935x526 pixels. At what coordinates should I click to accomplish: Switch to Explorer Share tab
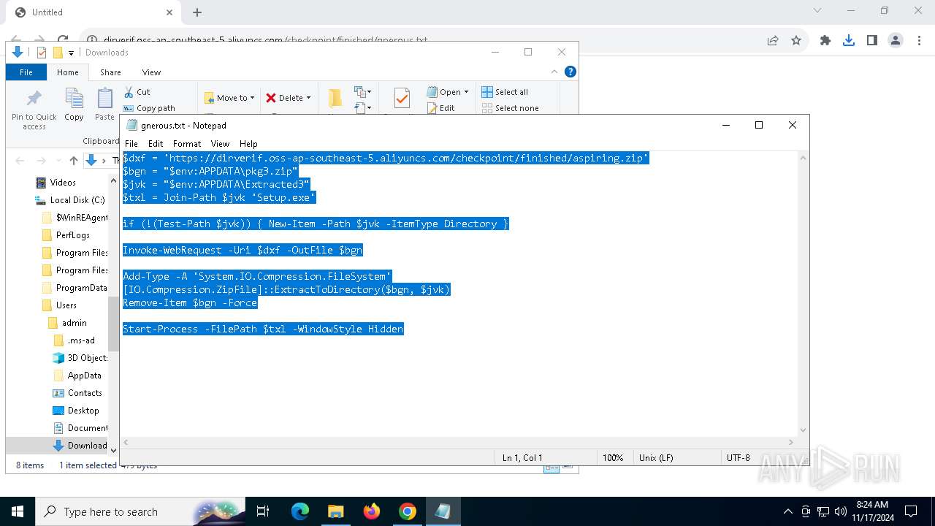(x=110, y=72)
